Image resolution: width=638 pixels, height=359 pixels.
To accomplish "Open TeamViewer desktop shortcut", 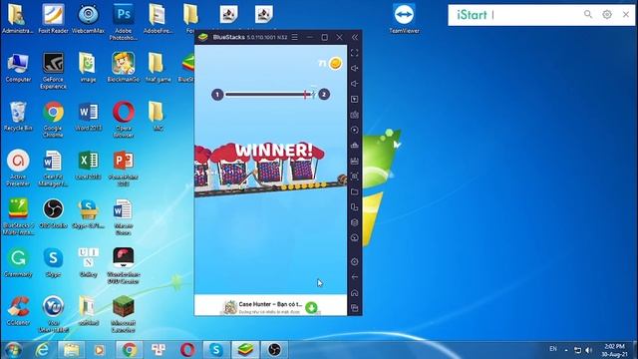I will [404, 18].
